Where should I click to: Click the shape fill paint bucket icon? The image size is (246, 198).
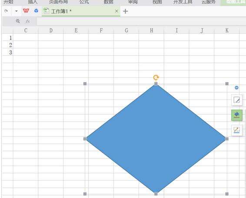point(237,115)
